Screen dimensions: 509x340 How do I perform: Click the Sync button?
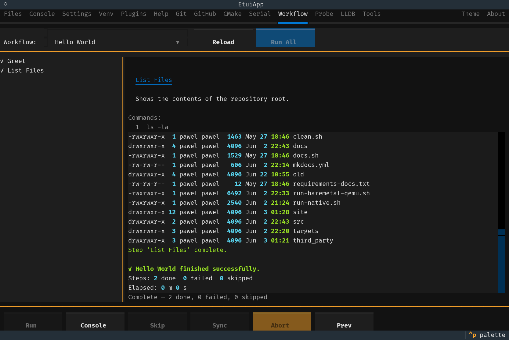pos(220,321)
